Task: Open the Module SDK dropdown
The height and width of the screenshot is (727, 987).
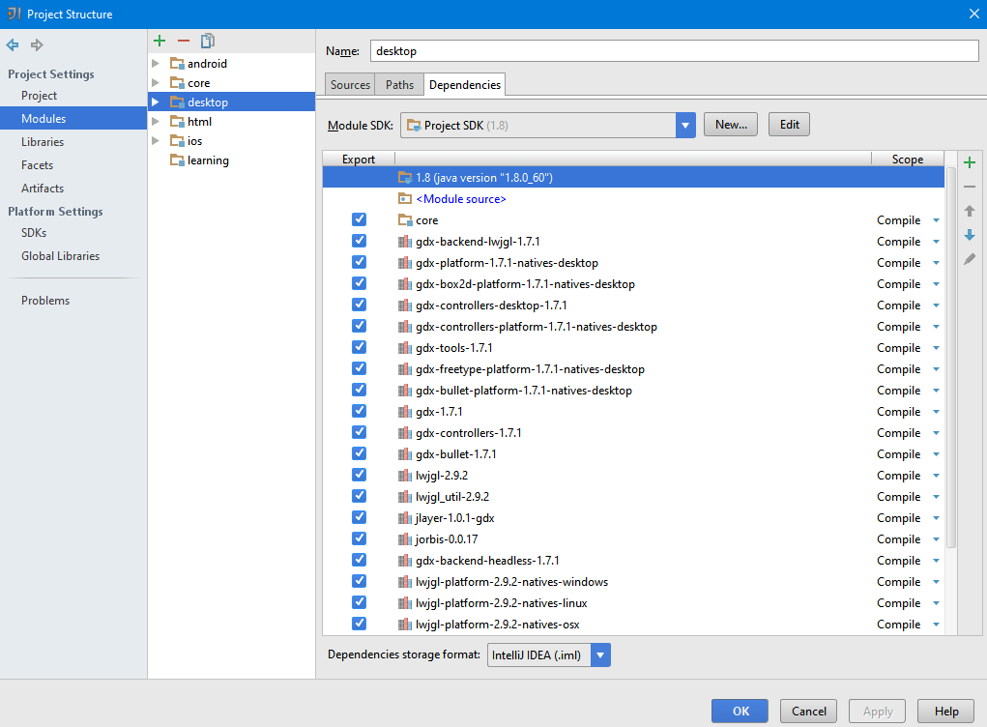Action: click(x=685, y=124)
